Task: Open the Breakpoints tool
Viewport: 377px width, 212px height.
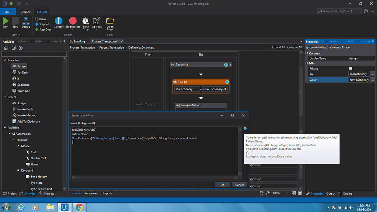Action: tap(73, 21)
